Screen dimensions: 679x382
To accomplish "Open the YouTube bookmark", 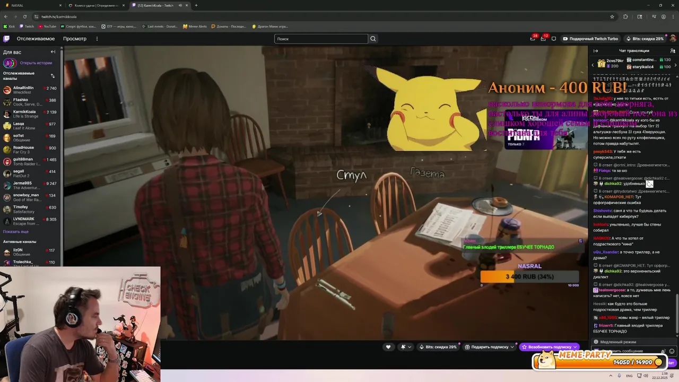I will pos(47,26).
